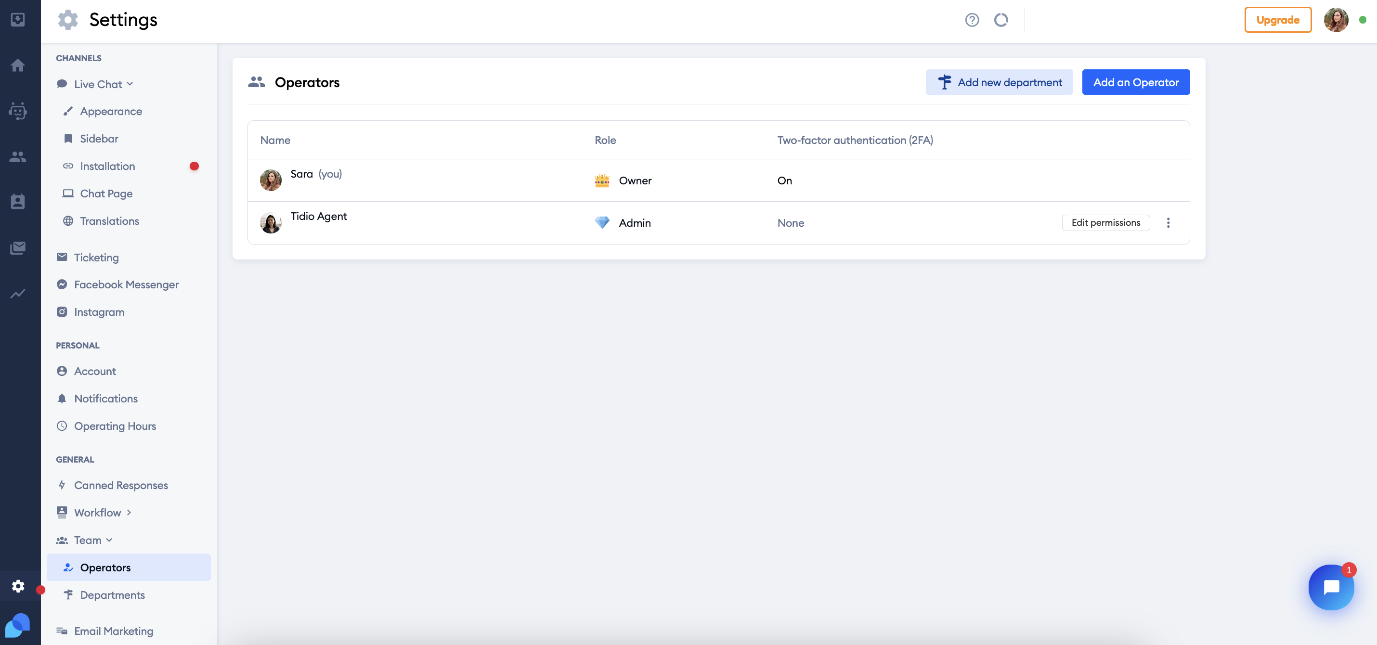The image size is (1377, 645).
Task: Click the Admin diamond icon
Action: tap(602, 222)
